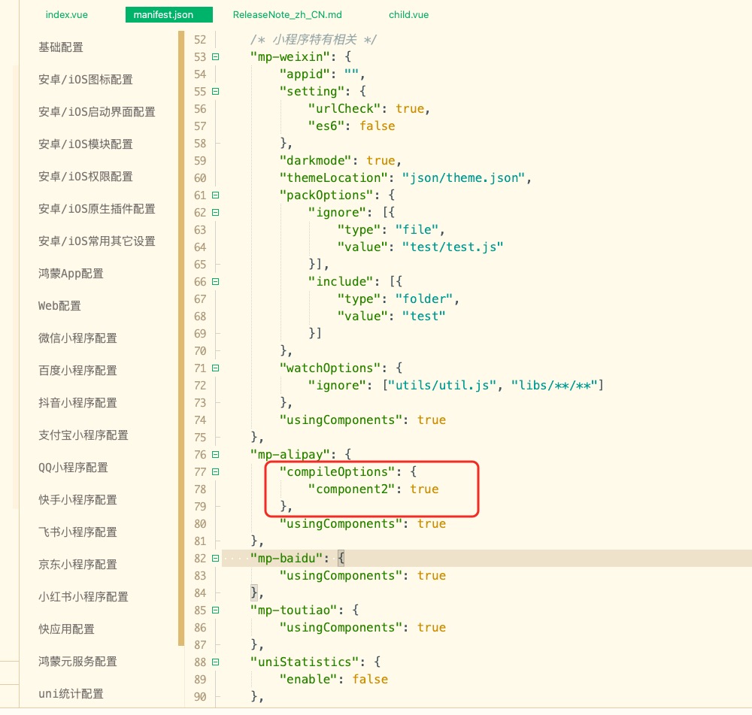The height and width of the screenshot is (715, 752).
Task: Collapse the mp-weixin block on line 53
Action: click(216, 57)
